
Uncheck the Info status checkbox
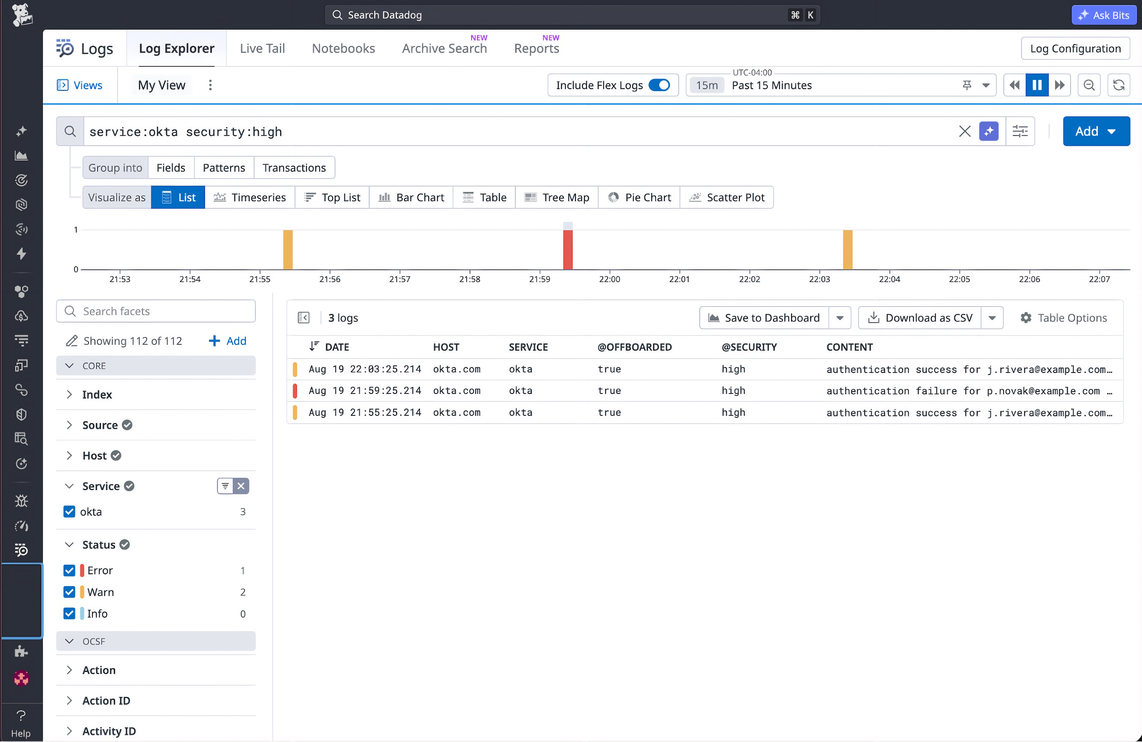point(69,613)
